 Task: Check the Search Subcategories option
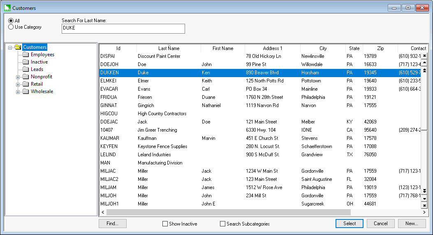[223, 224]
